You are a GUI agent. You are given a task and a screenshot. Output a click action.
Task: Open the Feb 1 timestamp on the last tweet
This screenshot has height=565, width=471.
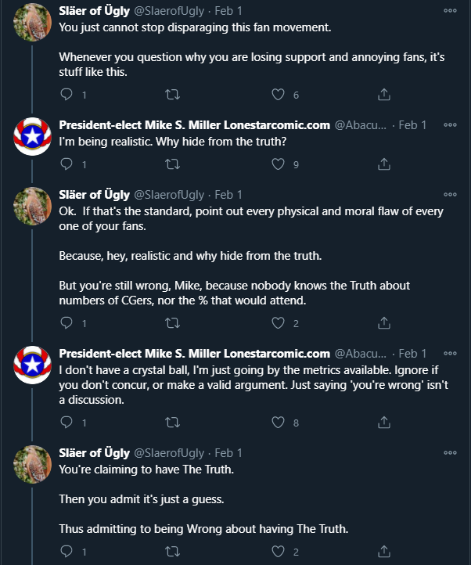[x=228, y=453]
